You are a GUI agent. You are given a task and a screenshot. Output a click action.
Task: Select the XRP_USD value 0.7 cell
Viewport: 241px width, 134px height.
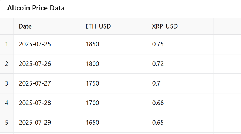point(180,83)
